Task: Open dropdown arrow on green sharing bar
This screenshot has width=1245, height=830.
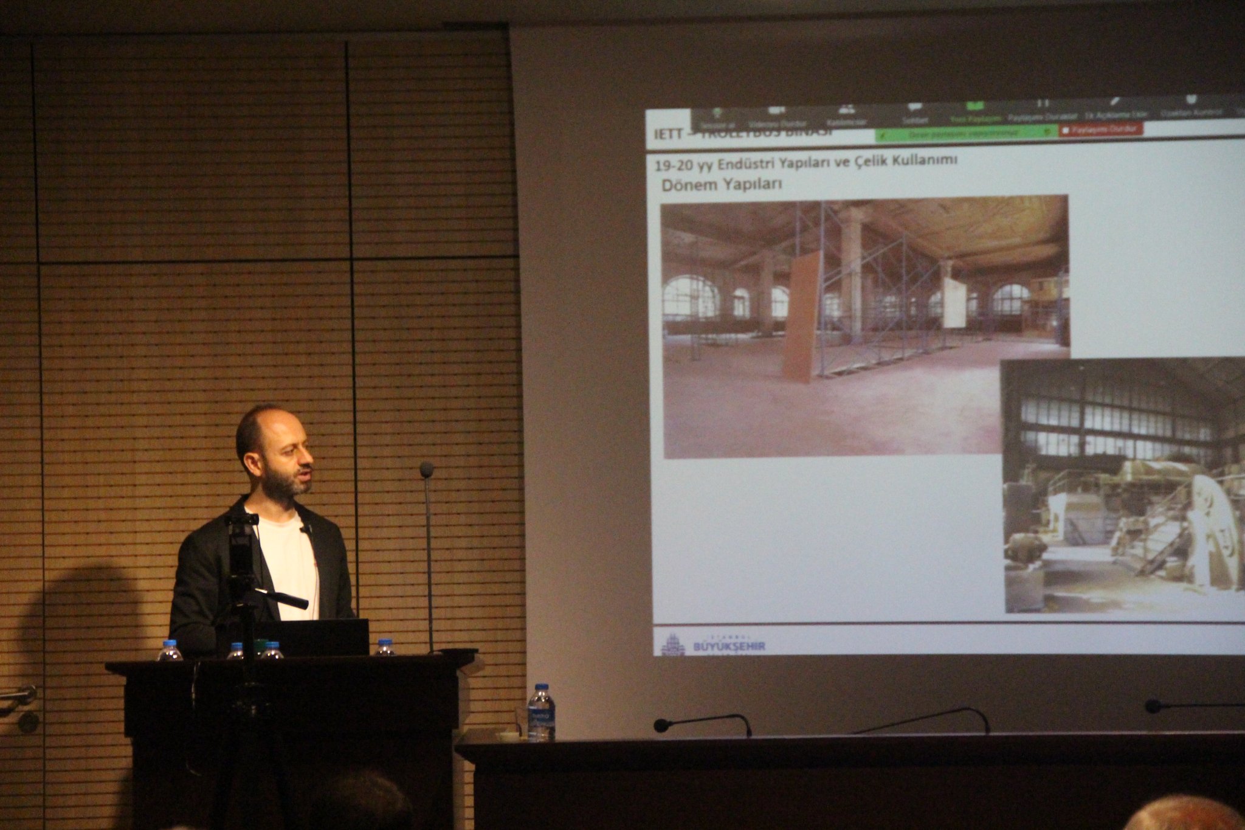Action: click(x=1047, y=131)
